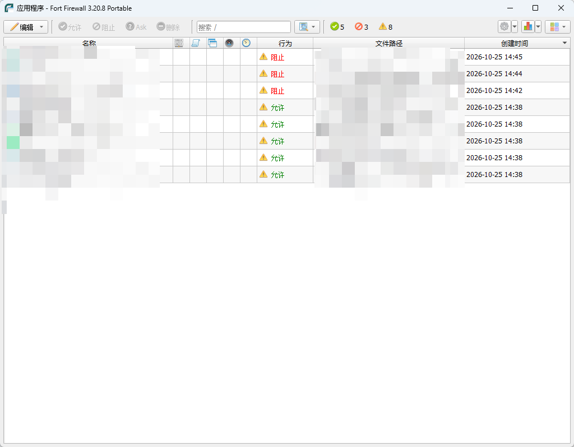Click the 删除 delete toolbar button

(168, 27)
